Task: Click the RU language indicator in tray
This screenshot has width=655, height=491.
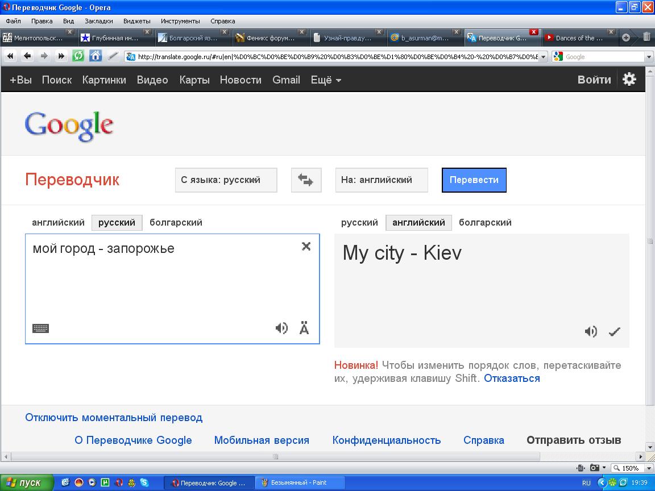Action: point(587,482)
